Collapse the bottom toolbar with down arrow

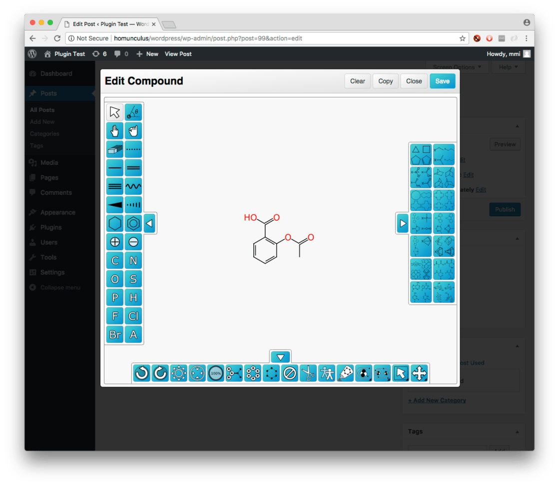click(280, 357)
